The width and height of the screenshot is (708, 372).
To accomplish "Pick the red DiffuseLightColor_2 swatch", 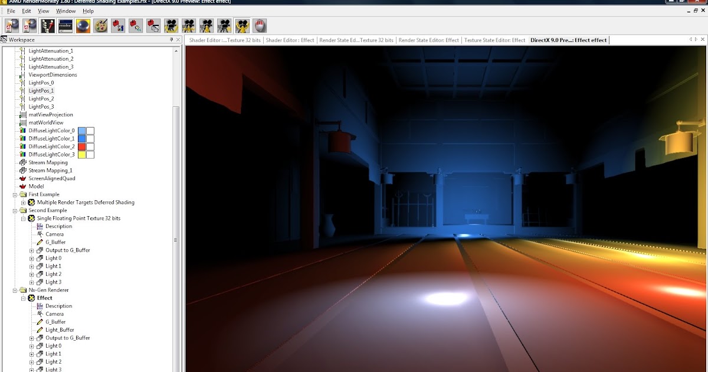I will pos(82,146).
